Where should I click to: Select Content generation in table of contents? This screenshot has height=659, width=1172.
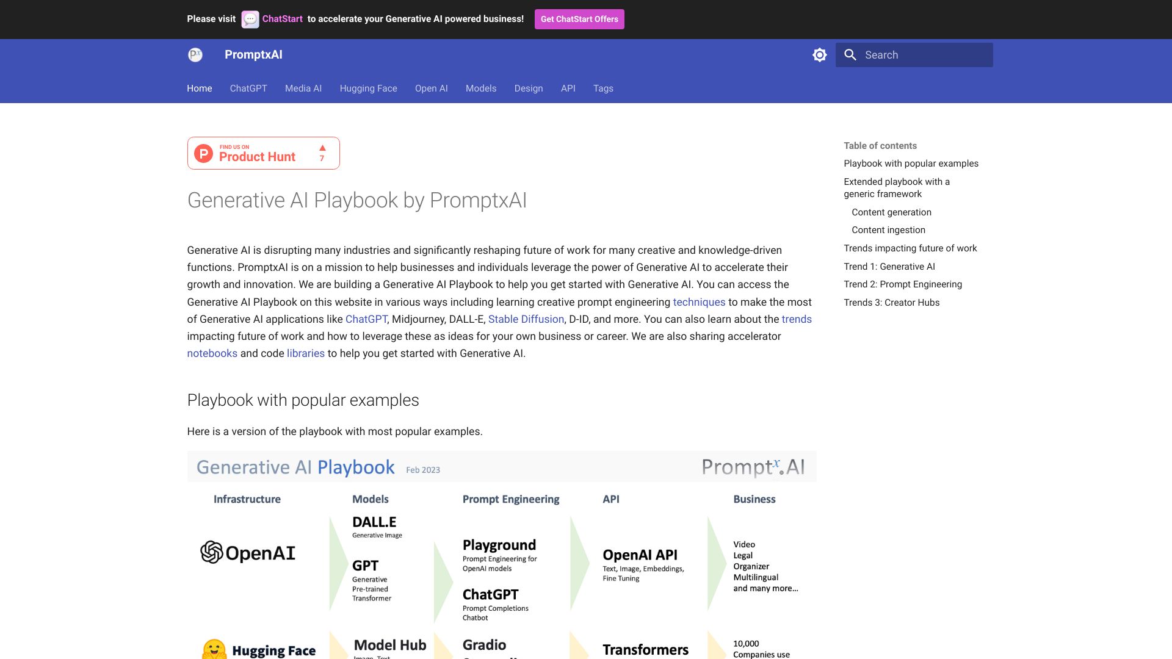[x=891, y=212]
